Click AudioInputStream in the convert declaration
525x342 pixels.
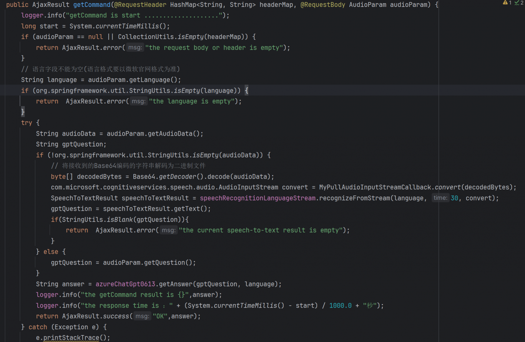tap(248, 187)
